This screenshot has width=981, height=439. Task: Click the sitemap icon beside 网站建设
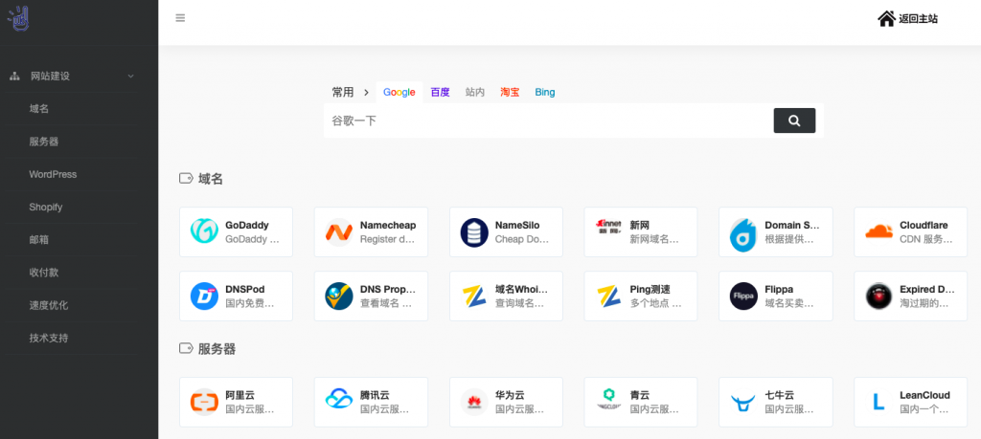tap(15, 77)
